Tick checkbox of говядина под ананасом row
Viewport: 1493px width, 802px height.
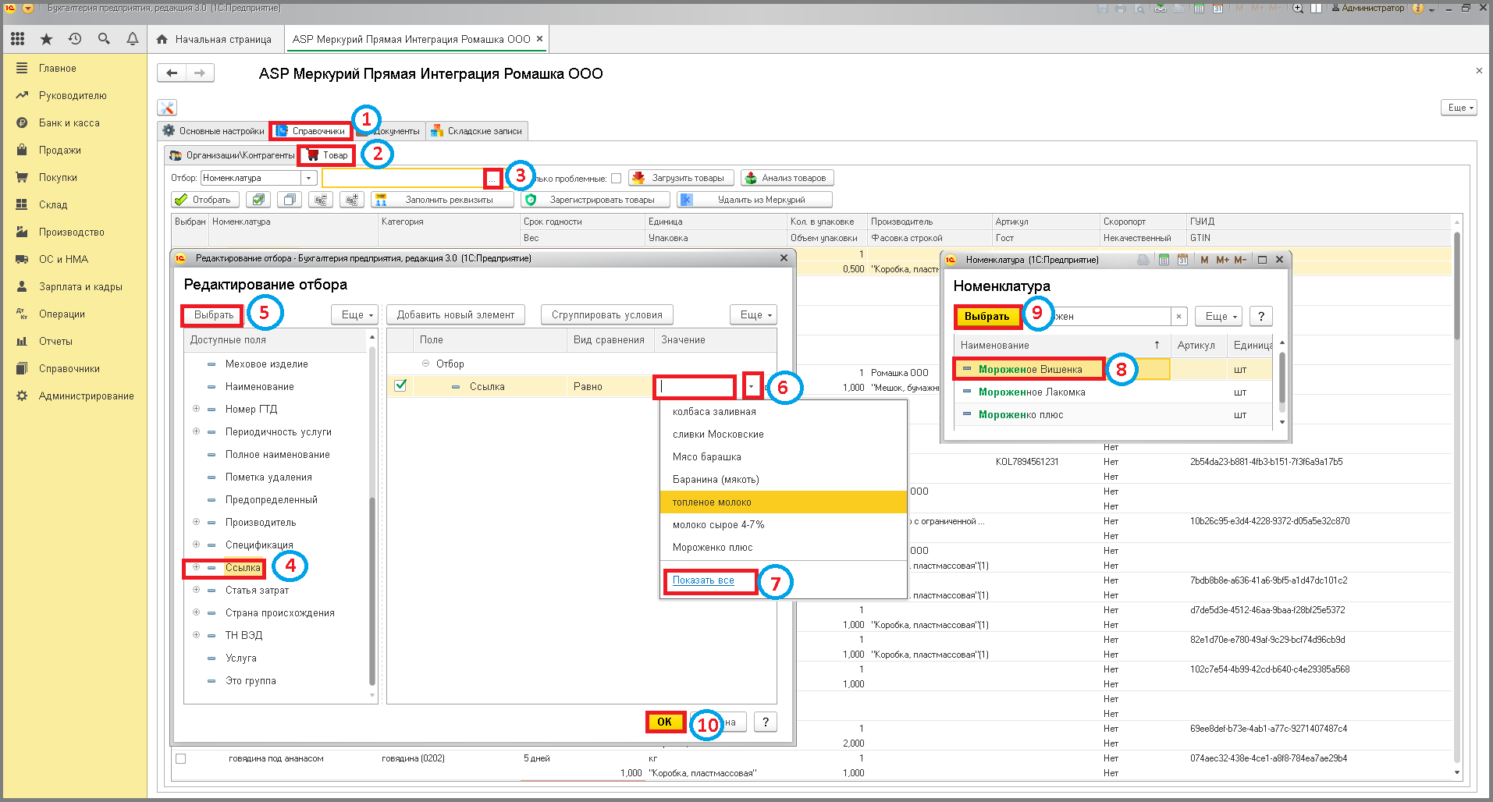click(181, 758)
